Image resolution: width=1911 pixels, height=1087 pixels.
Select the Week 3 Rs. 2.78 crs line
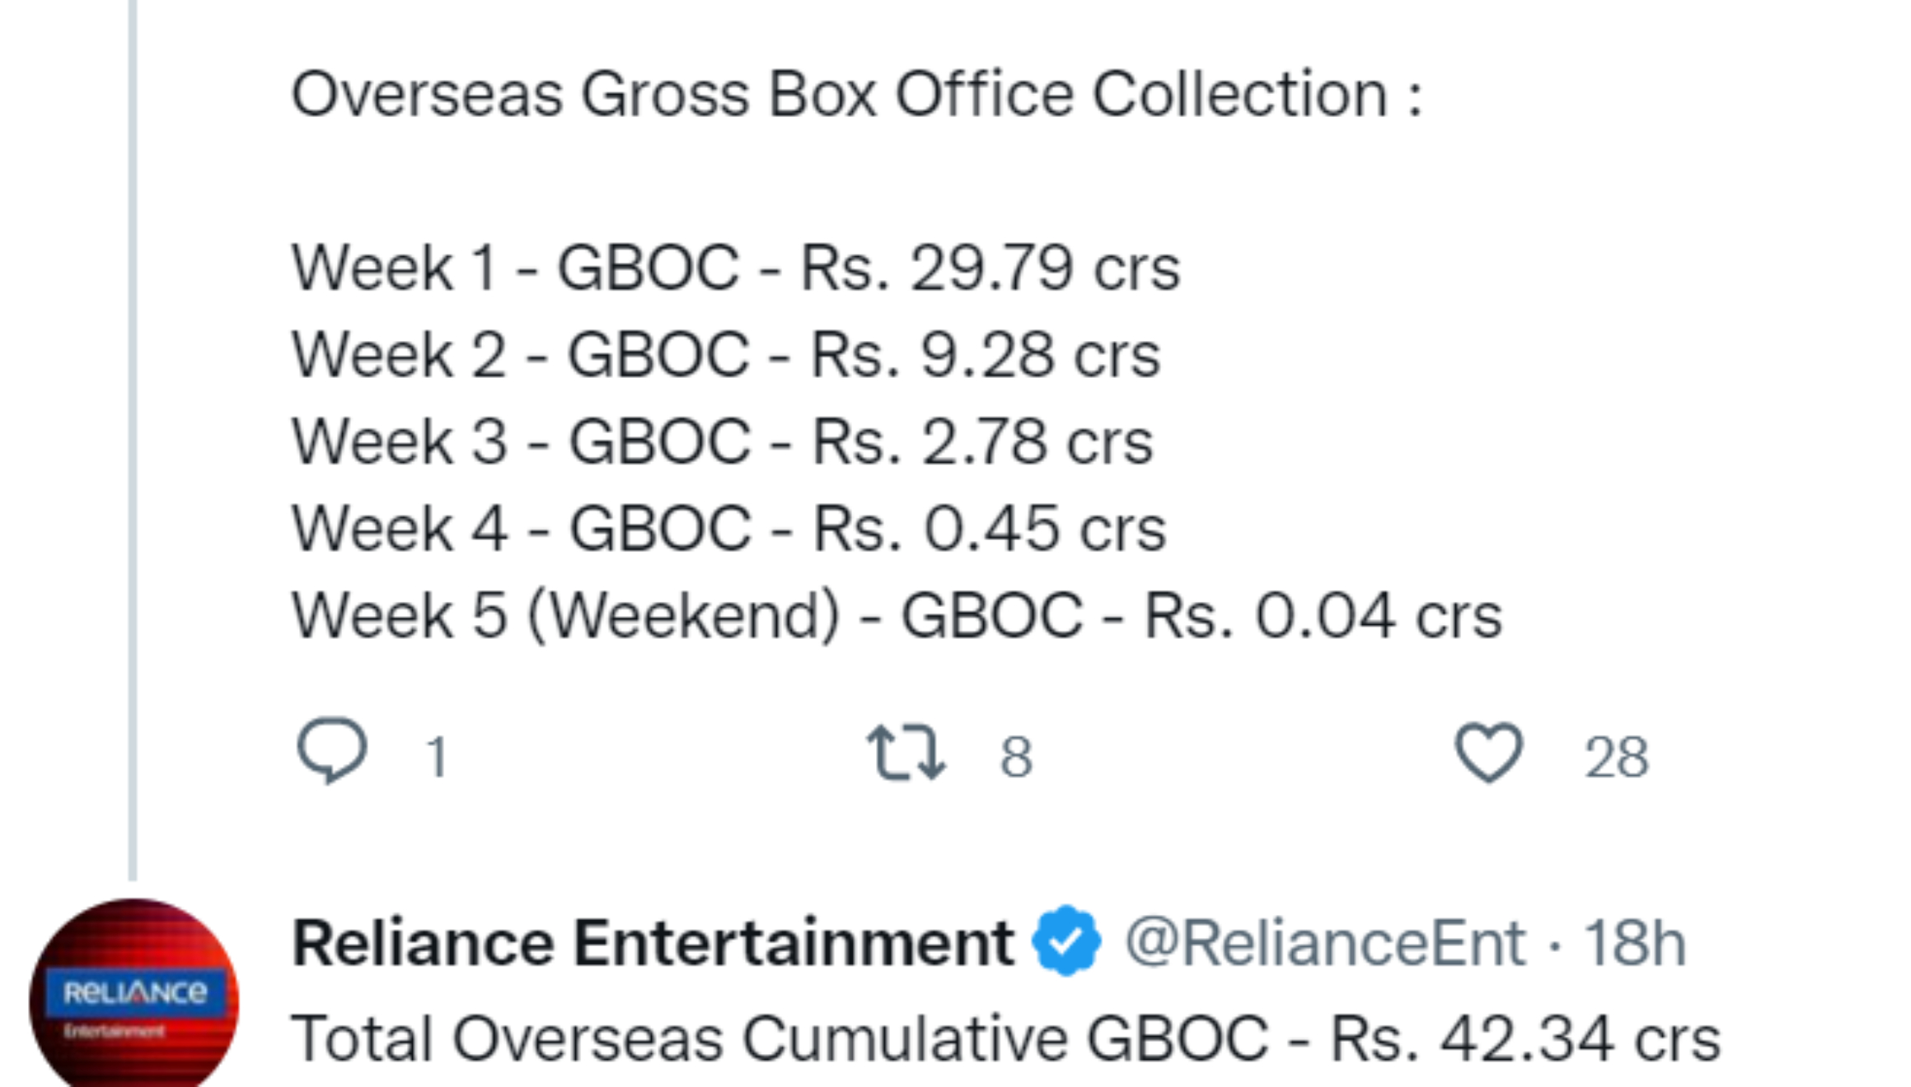[x=722, y=442]
